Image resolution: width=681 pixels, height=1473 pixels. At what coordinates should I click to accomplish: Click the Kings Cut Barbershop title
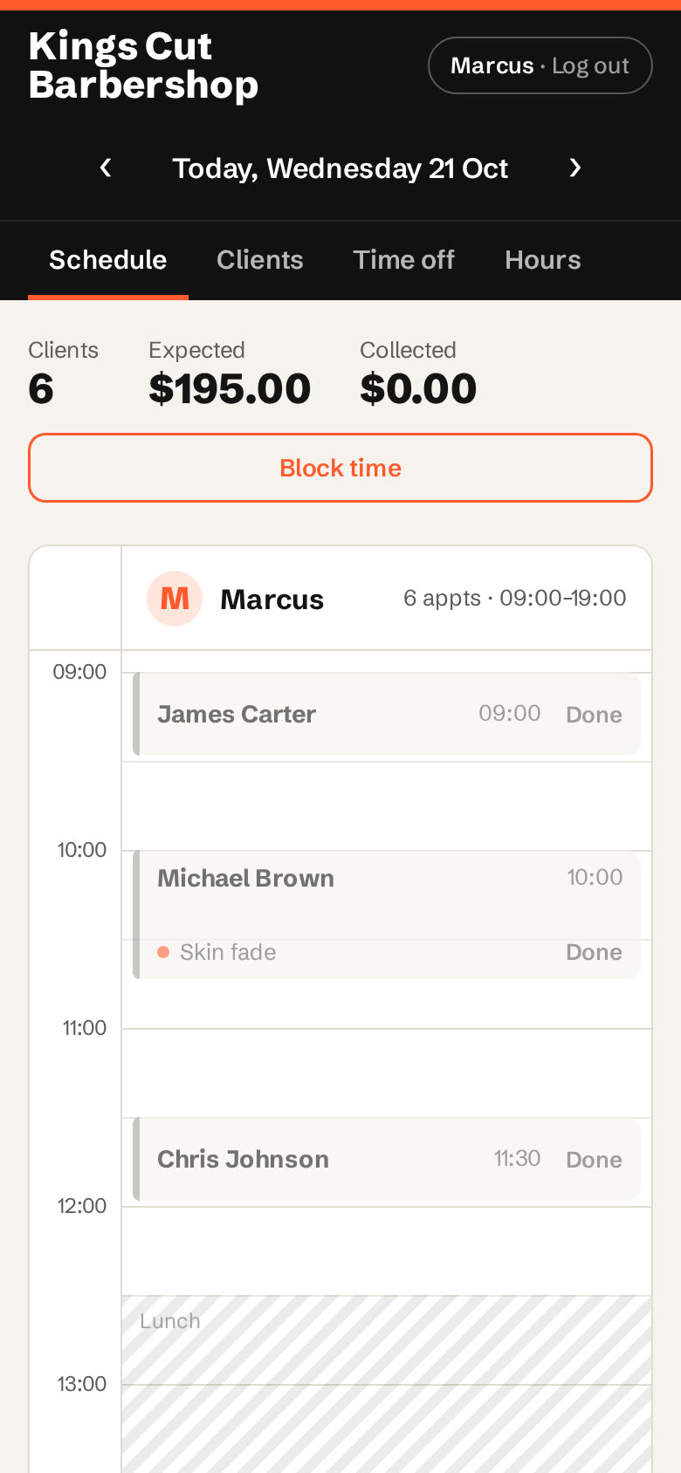tap(143, 65)
